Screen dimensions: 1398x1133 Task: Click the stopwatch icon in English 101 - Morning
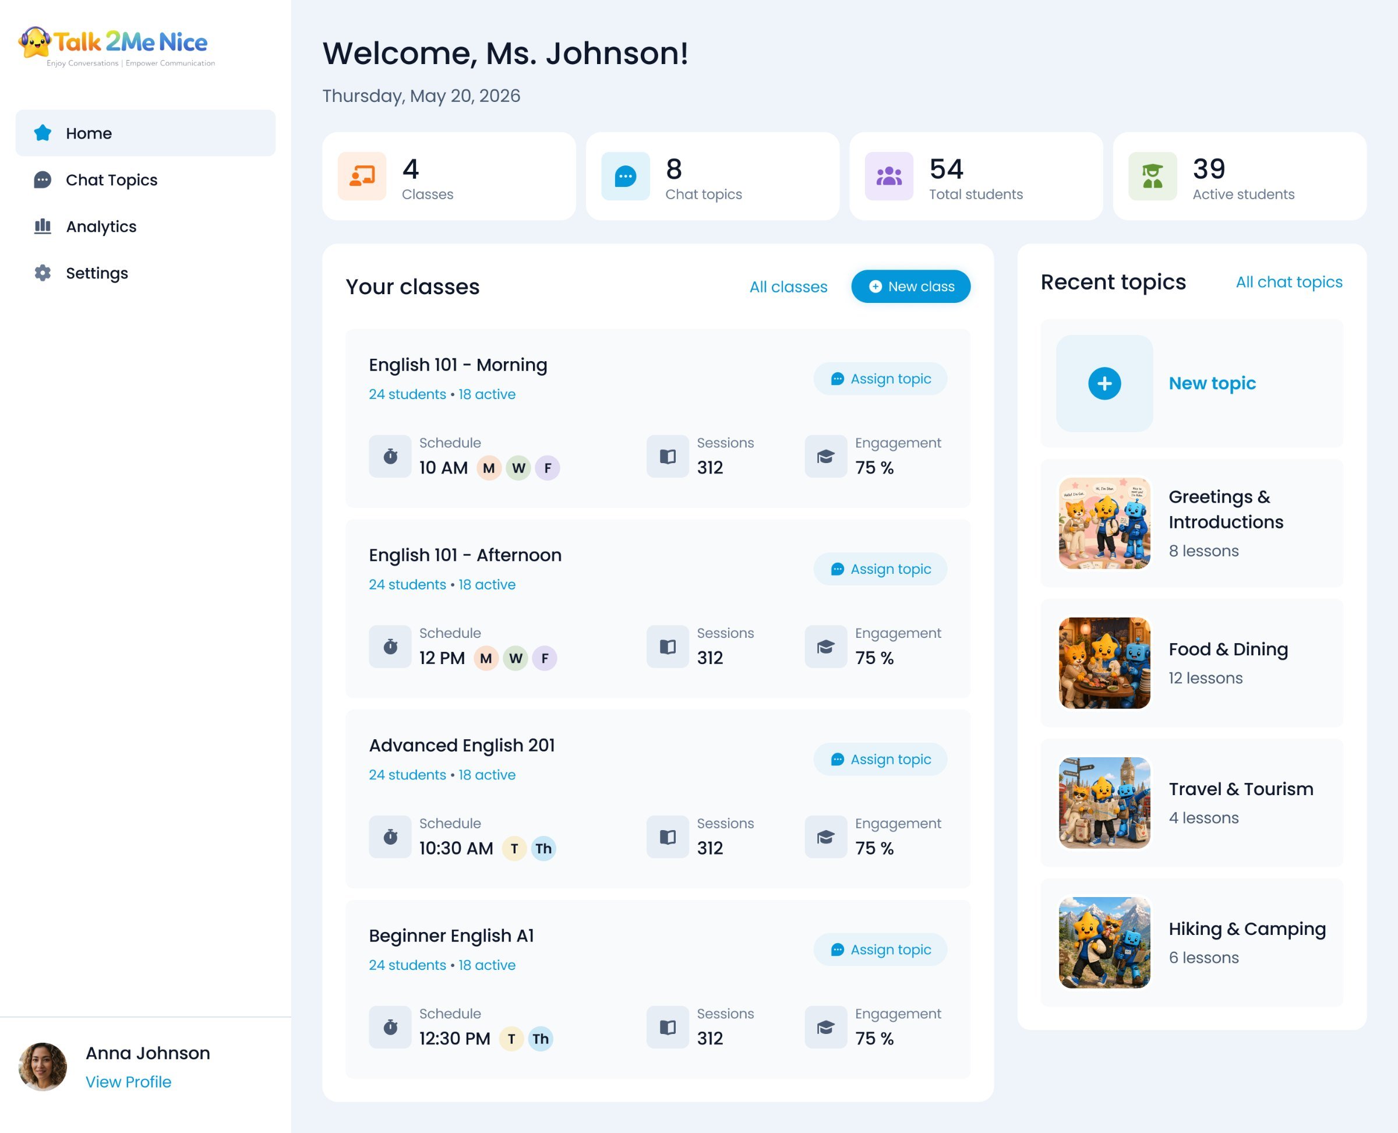click(x=390, y=456)
